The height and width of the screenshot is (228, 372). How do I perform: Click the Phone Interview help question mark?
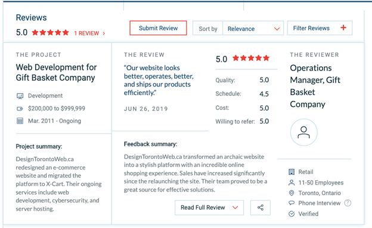[348, 203]
